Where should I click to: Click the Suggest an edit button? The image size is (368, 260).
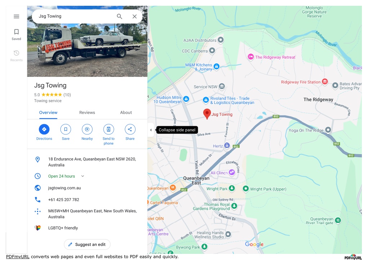pyautogui.click(x=87, y=245)
